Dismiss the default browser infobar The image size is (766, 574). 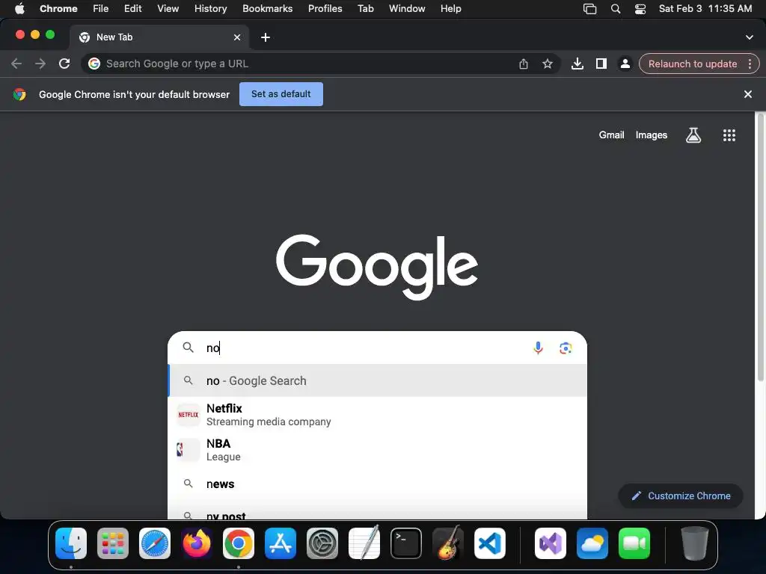[x=747, y=94]
